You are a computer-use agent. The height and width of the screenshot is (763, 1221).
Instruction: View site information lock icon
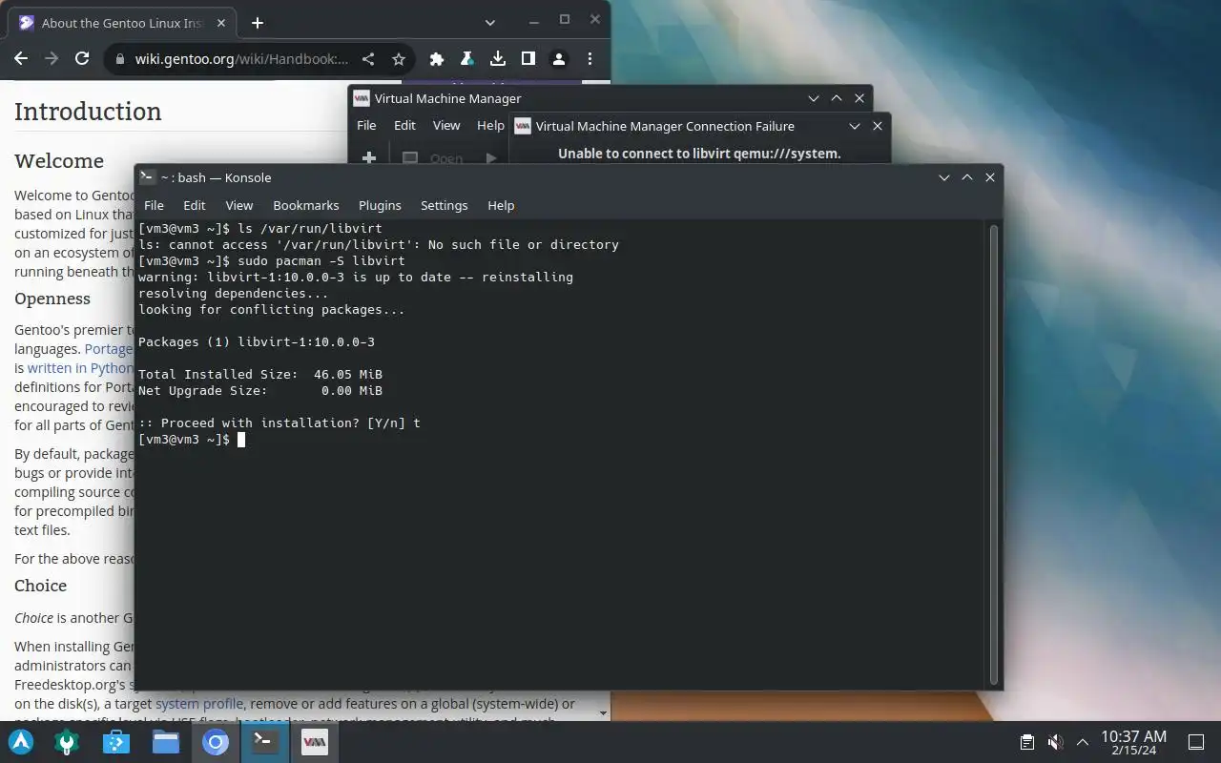click(x=119, y=59)
